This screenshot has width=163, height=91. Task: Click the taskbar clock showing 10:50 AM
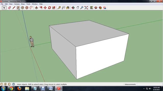point(156,89)
